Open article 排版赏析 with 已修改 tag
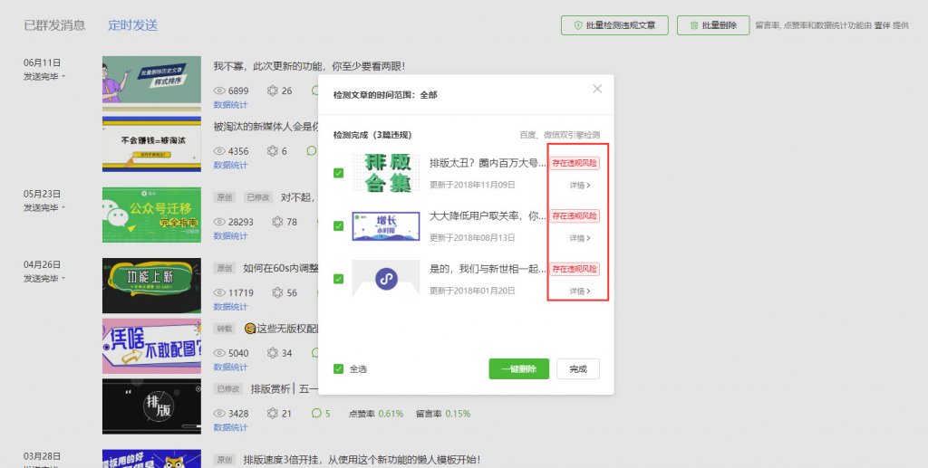928x468 pixels. pos(284,389)
